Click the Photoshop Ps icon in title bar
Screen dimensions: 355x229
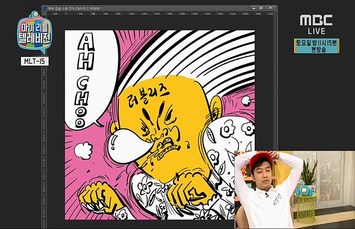(x=45, y=8)
